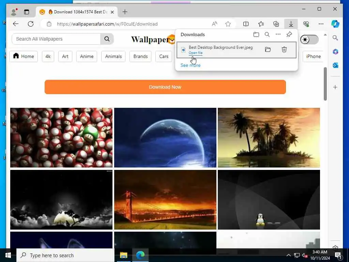
Task: Open Settings and more ellipsis menu
Action: click(321, 24)
